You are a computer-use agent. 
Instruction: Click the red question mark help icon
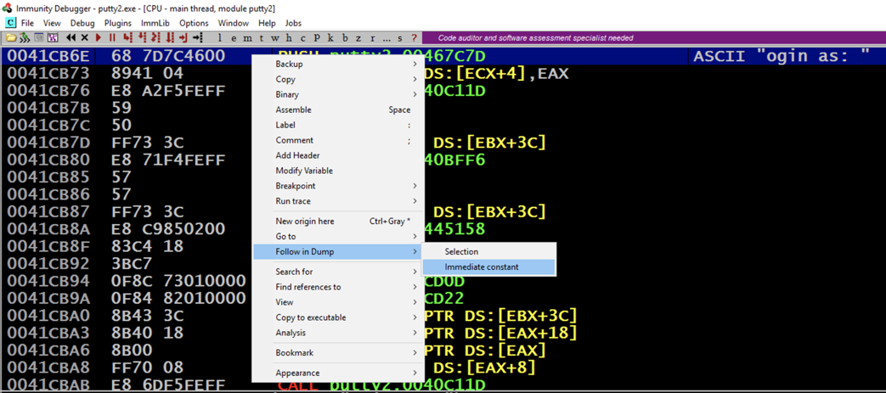point(415,38)
